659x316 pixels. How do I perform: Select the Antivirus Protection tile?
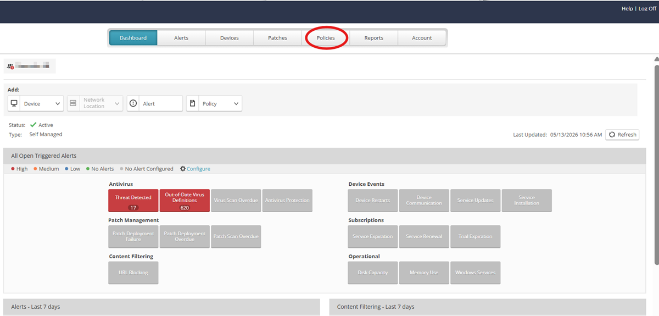pos(287,201)
